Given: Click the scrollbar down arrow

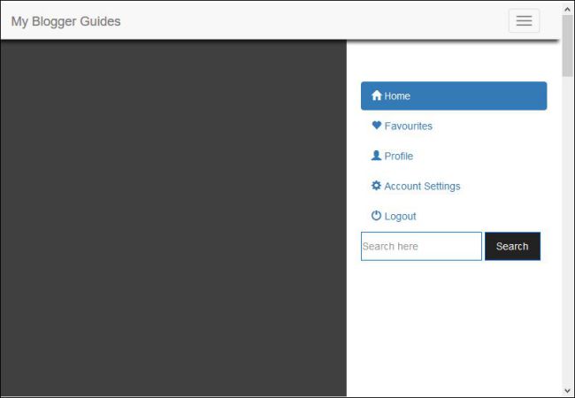Looking at the screenshot, I should pos(568,390).
